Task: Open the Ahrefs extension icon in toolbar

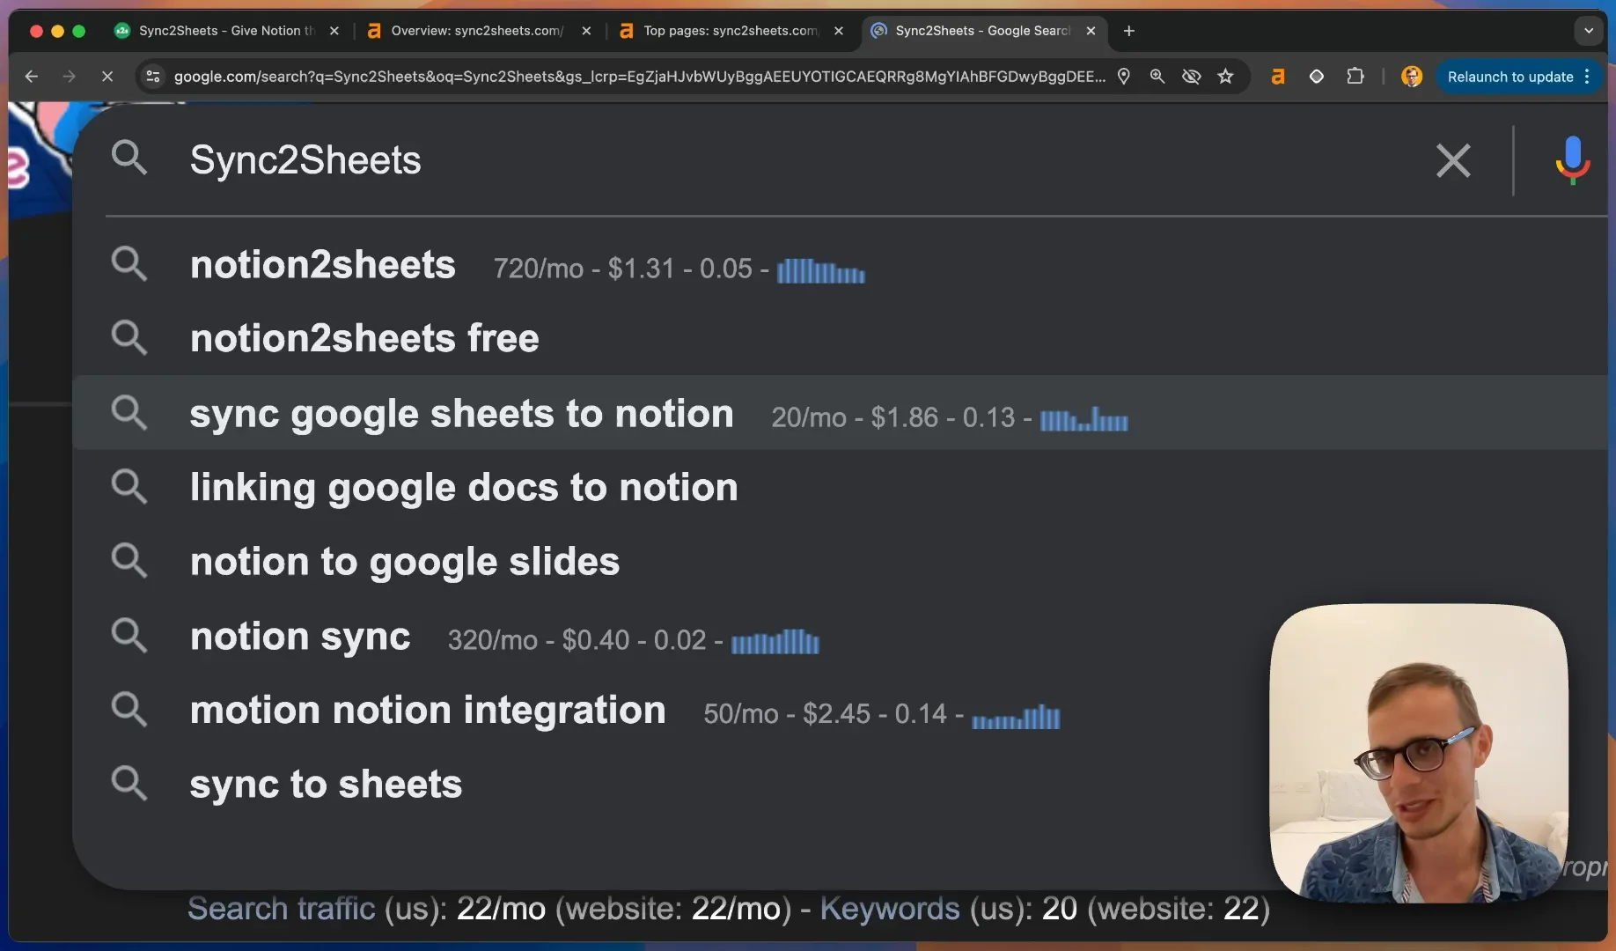Action: (1277, 77)
